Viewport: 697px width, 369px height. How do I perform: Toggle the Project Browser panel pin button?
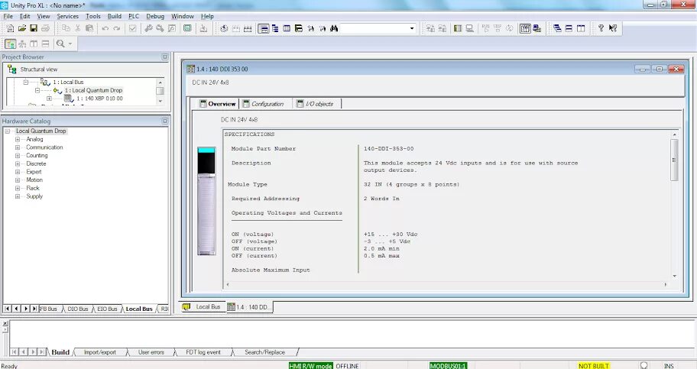coord(165,57)
